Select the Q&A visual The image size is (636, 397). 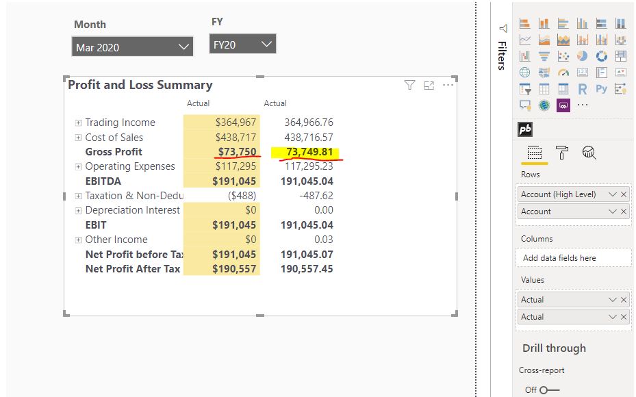pyautogui.click(x=525, y=105)
